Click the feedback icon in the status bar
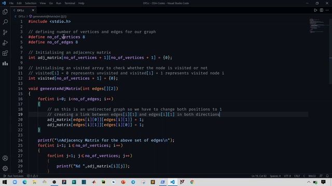The image size is (332, 186). [321, 176]
